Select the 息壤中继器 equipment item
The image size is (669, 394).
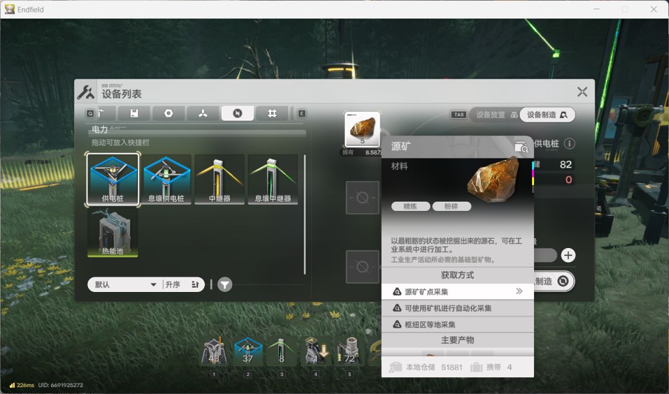273,179
